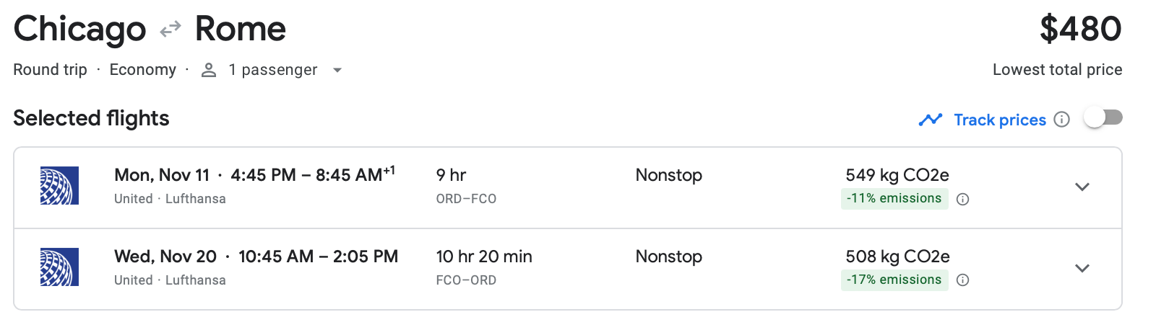
Task: Click the Track prices graph icon
Action: coord(931,120)
